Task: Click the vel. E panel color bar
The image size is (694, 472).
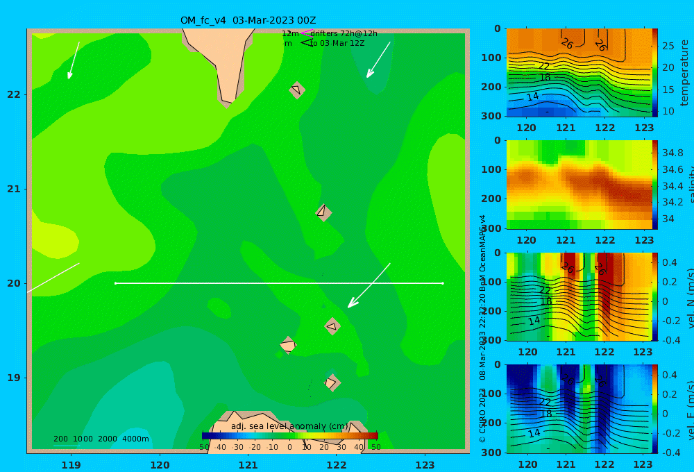Action: click(x=654, y=409)
